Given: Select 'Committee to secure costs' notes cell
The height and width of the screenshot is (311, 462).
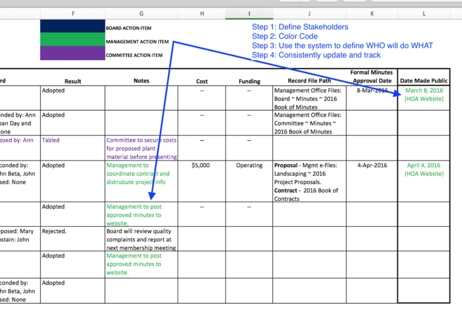Looking at the screenshot, I should 141,148.
